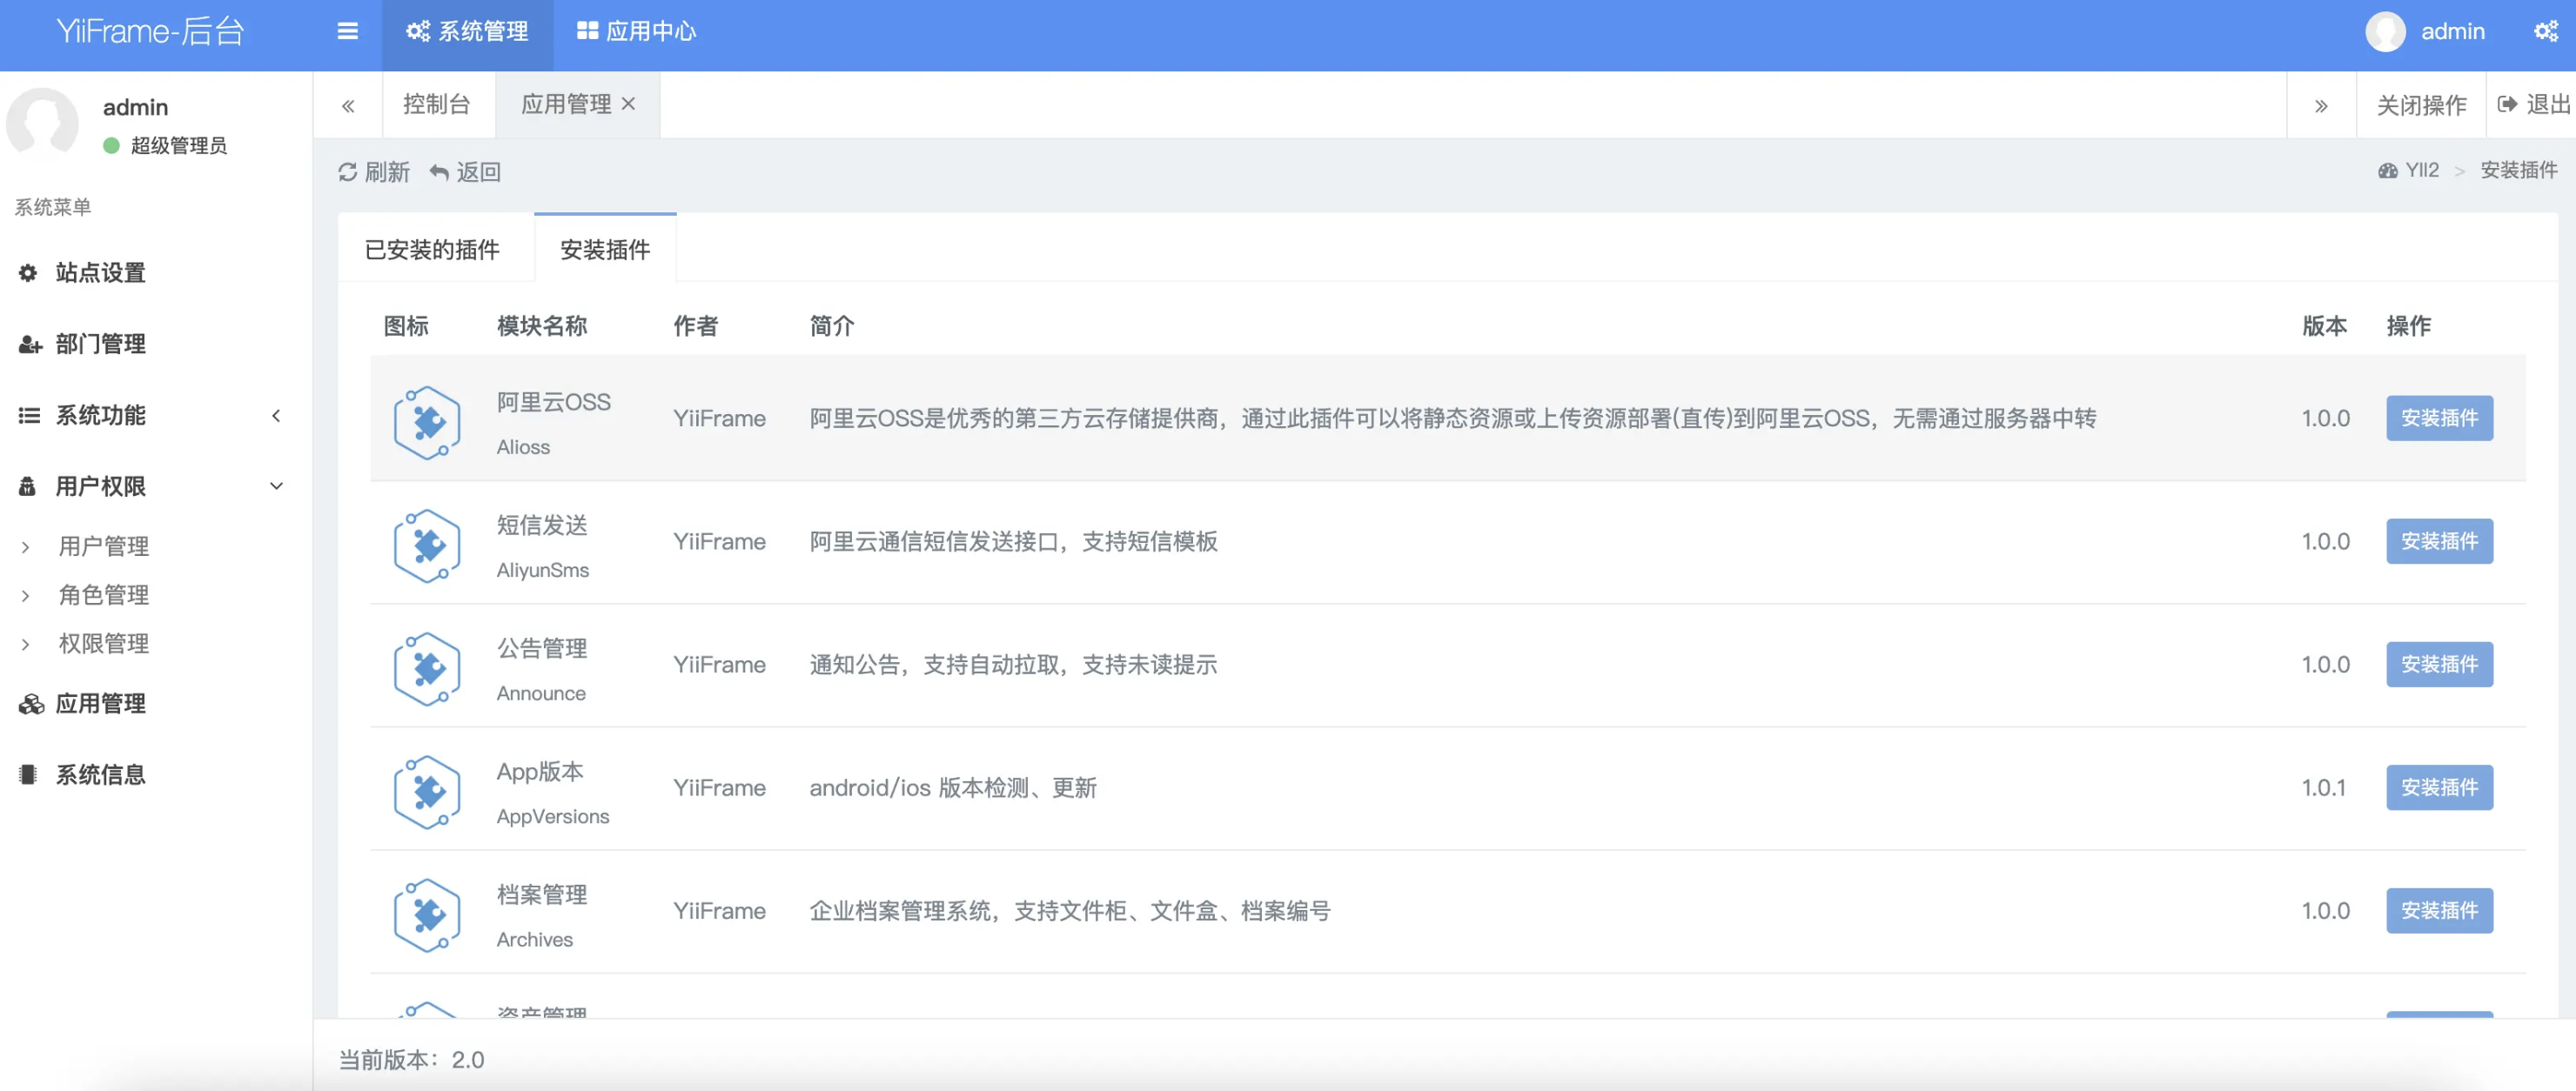Click the 部门管理 user-plus icon
Viewport: 2576px width, 1091px height.
[30, 345]
